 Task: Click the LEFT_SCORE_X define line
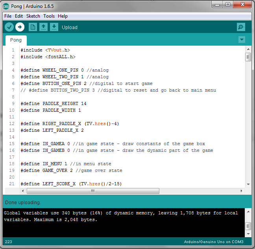pyautogui.click(x=71, y=184)
